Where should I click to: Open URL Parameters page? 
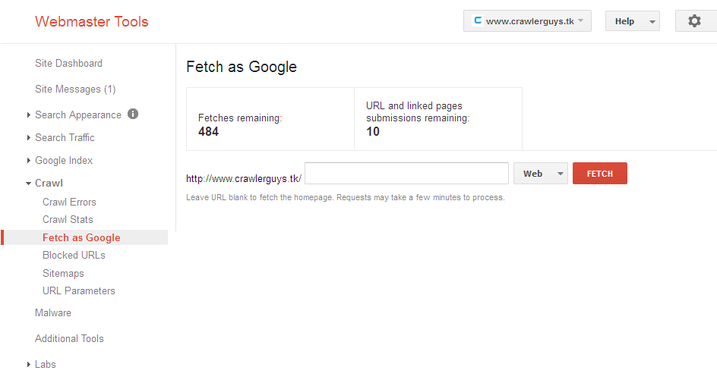[x=79, y=290]
